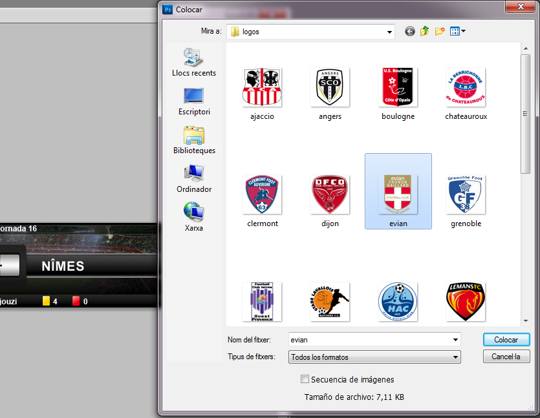Click the red card icon in canvas
The height and width of the screenshot is (418, 540).
point(76,301)
